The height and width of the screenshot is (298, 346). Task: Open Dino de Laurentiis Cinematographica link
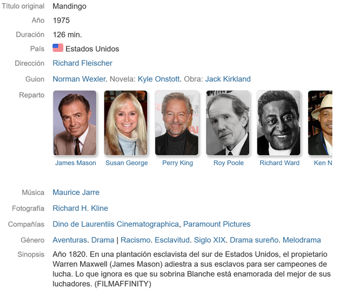[x=115, y=224]
